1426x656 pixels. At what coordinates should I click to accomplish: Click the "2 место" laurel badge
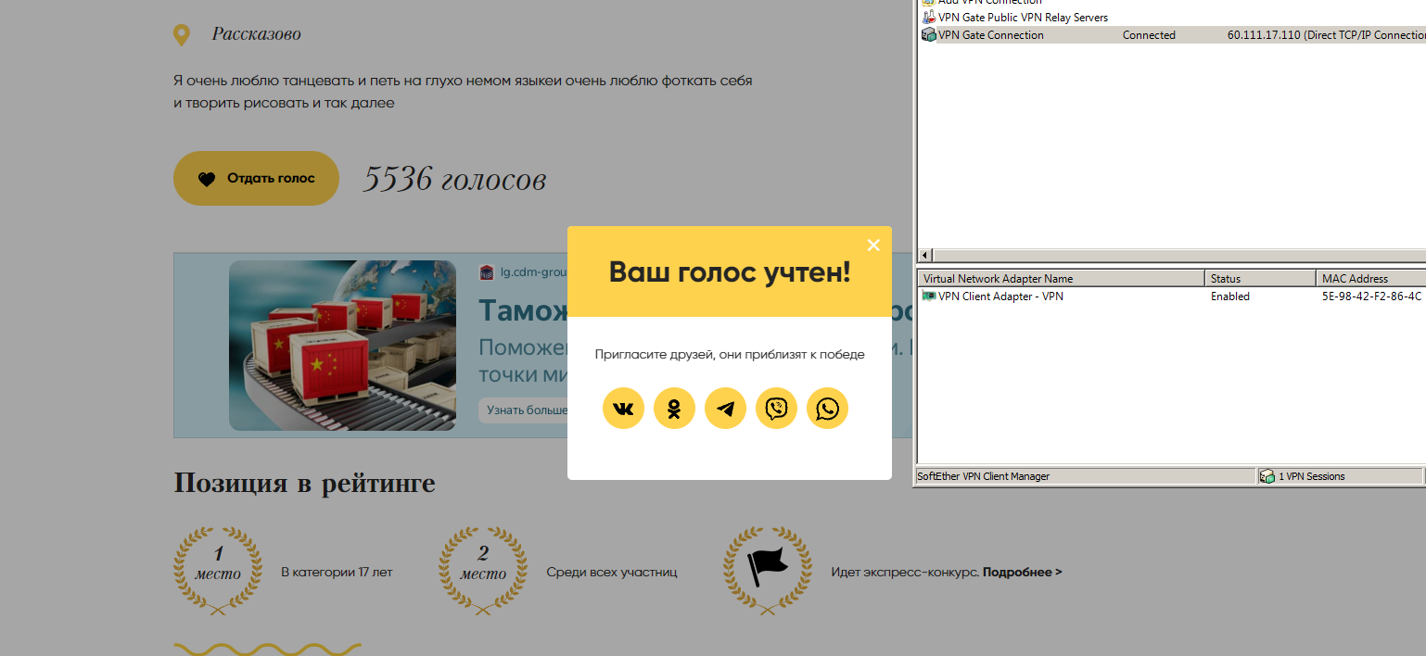click(483, 571)
